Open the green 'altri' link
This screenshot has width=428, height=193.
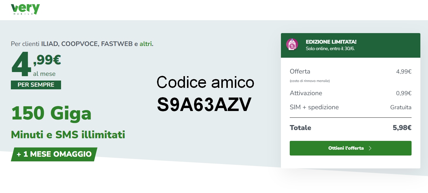[x=146, y=44]
